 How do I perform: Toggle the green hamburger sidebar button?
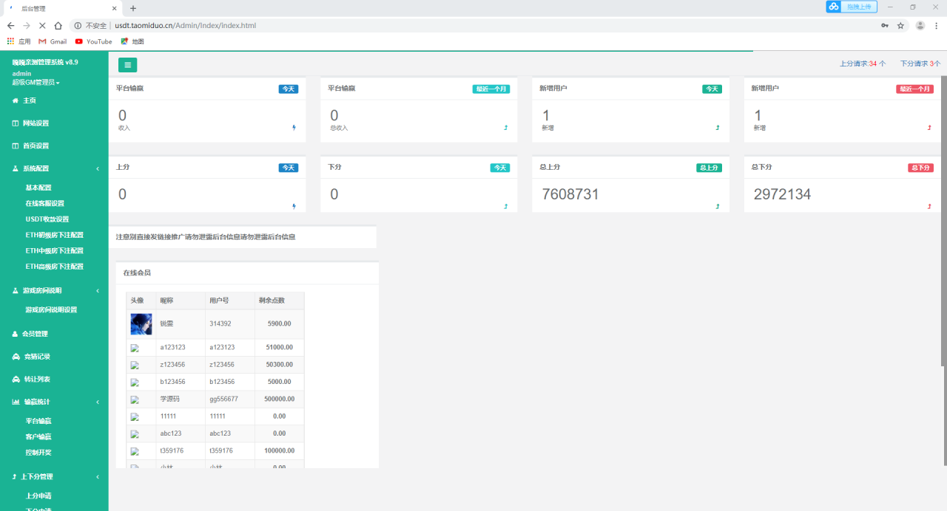pyautogui.click(x=127, y=65)
